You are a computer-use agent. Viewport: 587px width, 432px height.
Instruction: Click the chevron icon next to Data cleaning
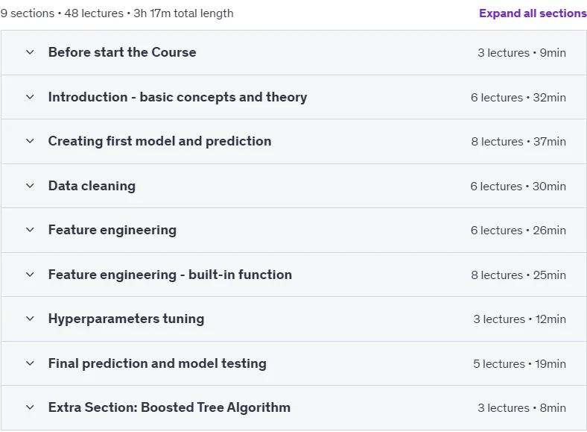coord(30,186)
